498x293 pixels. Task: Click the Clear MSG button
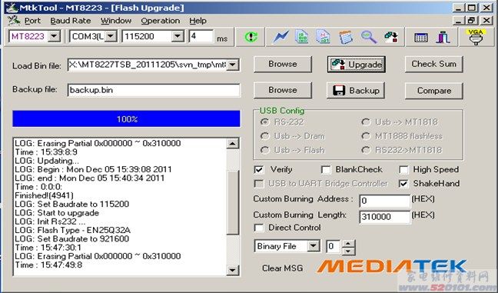(282, 268)
